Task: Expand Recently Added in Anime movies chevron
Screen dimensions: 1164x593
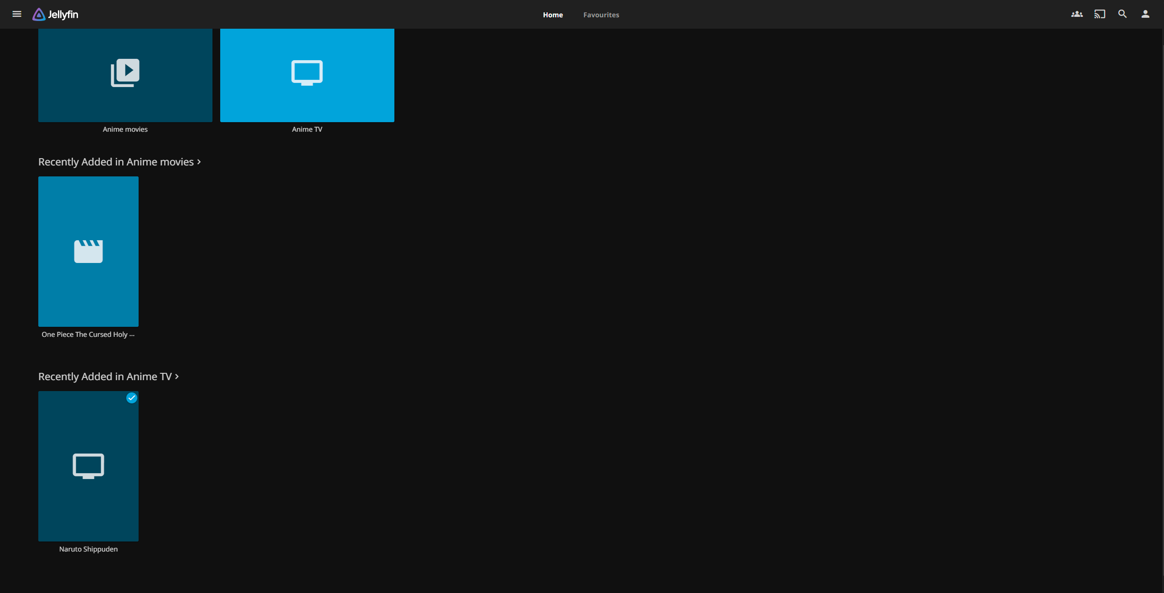Action: (199, 162)
